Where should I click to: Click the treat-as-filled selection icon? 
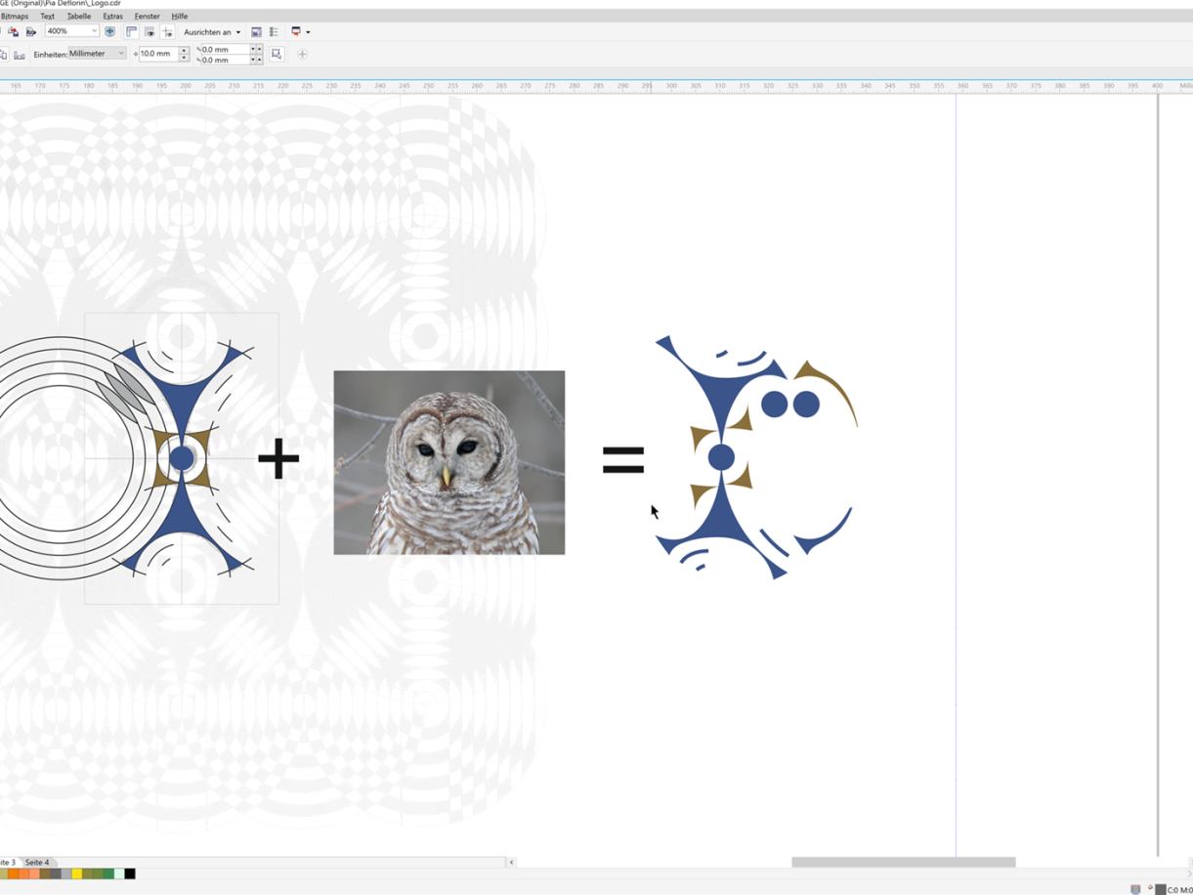(277, 55)
